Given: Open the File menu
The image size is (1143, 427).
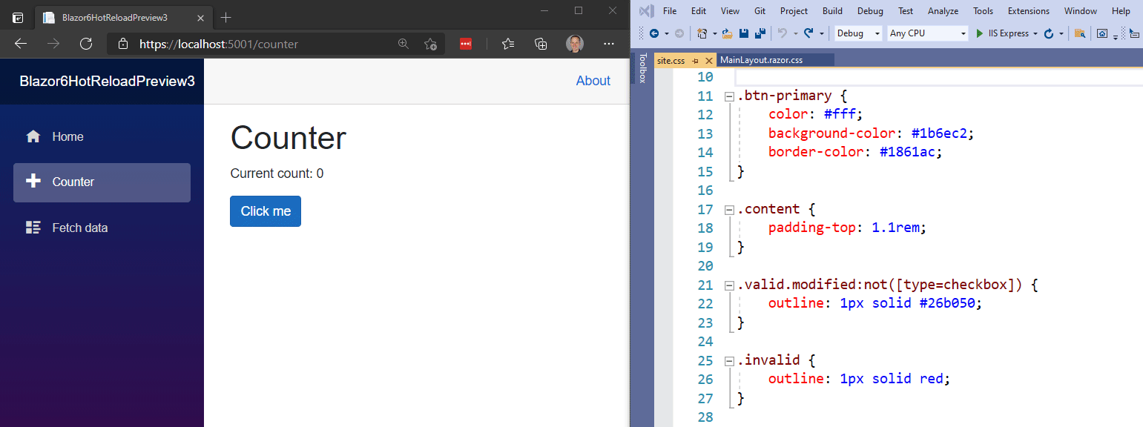Looking at the screenshot, I should click(670, 11).
